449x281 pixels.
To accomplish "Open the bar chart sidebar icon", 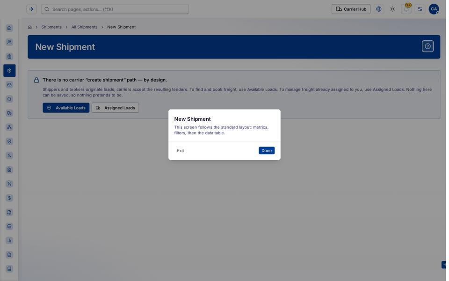I will coord(9,240).
